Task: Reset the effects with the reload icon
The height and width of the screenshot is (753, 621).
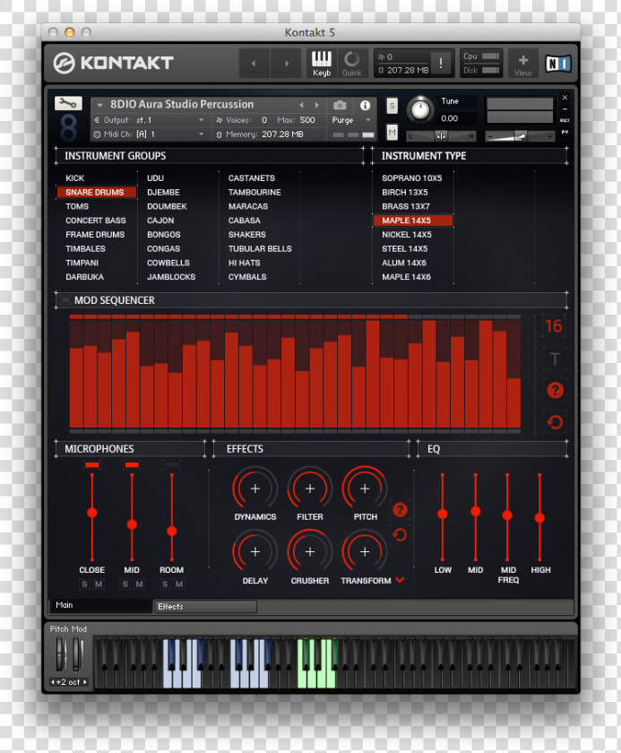Action: click(x=400, y=534)
